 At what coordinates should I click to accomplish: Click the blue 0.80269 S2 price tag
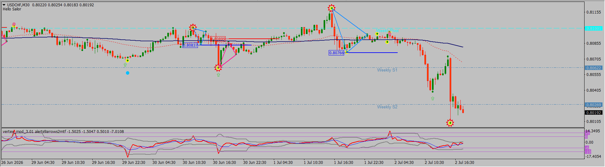point(594,105)
